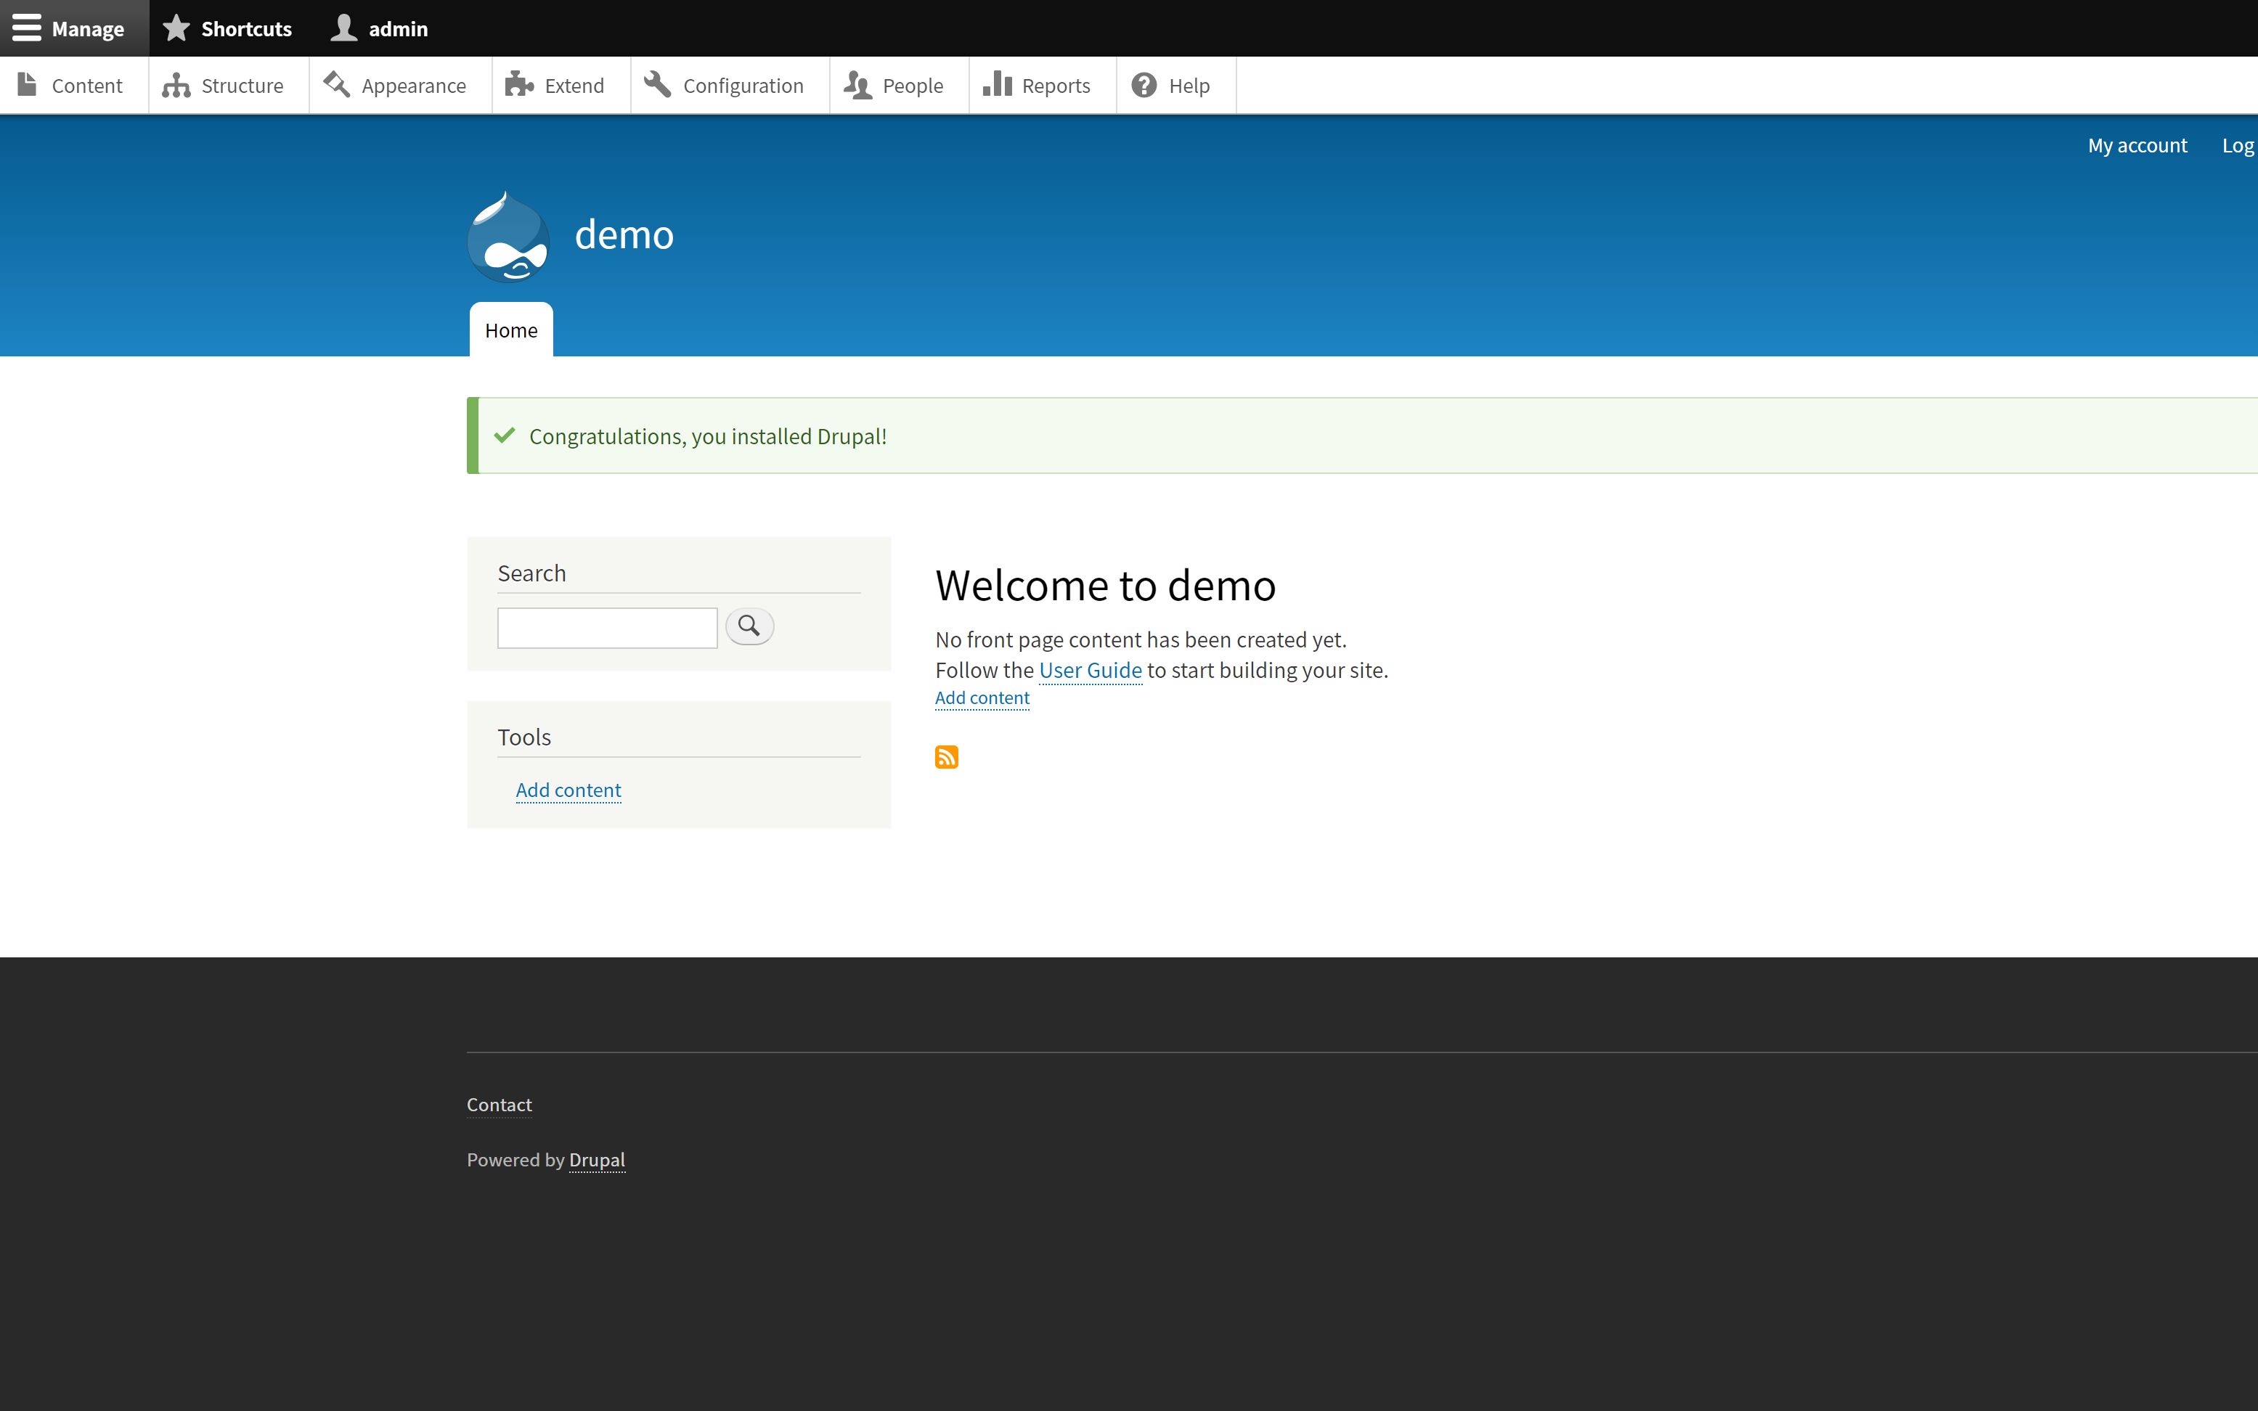Click the Configuration wrench icon
The image size is (2258, 1411).
pos(657,85)
